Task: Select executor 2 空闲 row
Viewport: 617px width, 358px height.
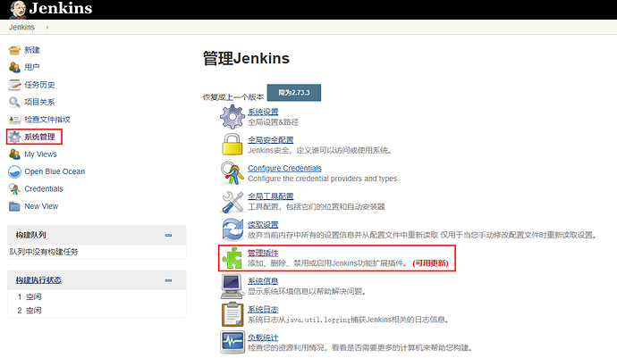Action: (97, 311)
